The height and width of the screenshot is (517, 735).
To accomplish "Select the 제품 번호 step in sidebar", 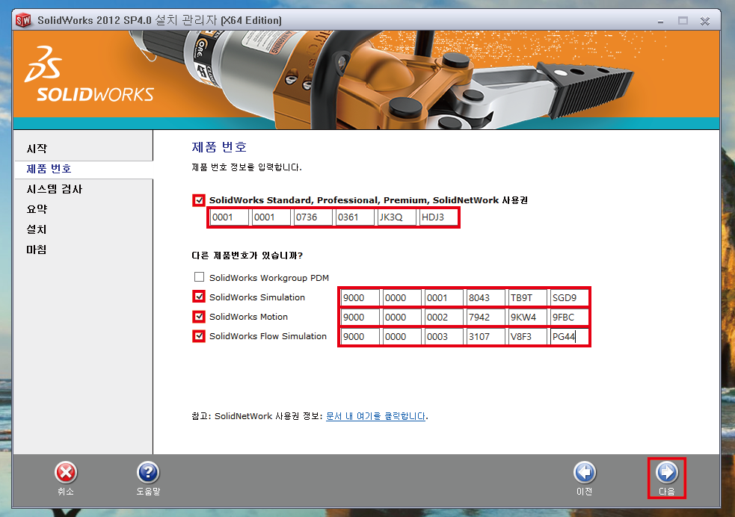I will click(x=49, y=169).
